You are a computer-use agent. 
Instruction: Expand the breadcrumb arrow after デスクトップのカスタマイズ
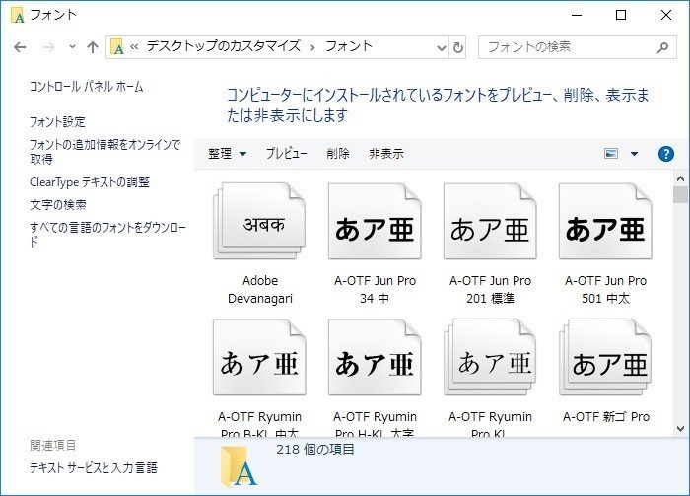tap(312, 47)
